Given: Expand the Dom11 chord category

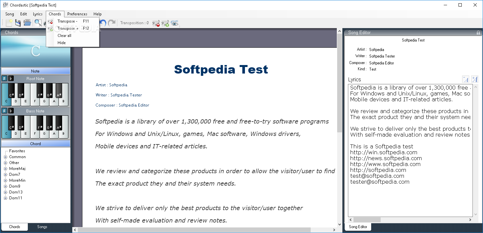Looking at the screenshot, I should [x=5, y=198].
